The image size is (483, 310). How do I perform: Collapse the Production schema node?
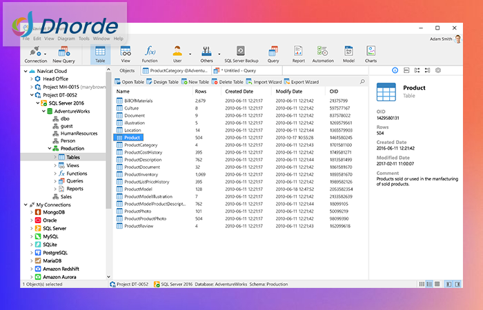[49, 148]
